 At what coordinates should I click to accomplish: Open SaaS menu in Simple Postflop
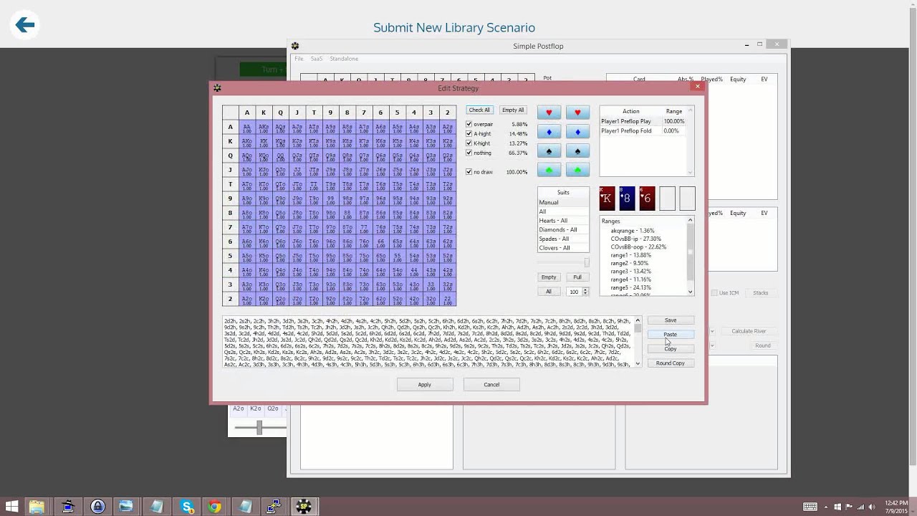[x=317, y=59]
